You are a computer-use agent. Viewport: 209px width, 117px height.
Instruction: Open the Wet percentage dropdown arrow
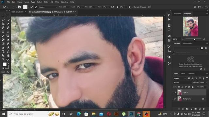[69, 7]
